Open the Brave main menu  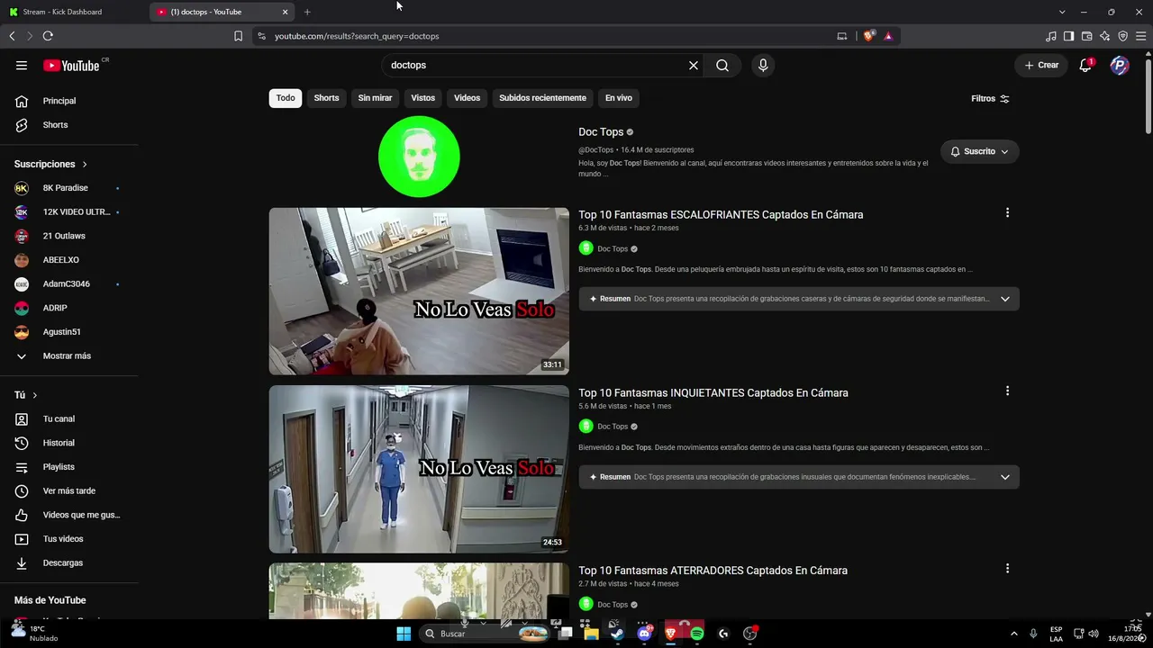tap(1141, 36)
